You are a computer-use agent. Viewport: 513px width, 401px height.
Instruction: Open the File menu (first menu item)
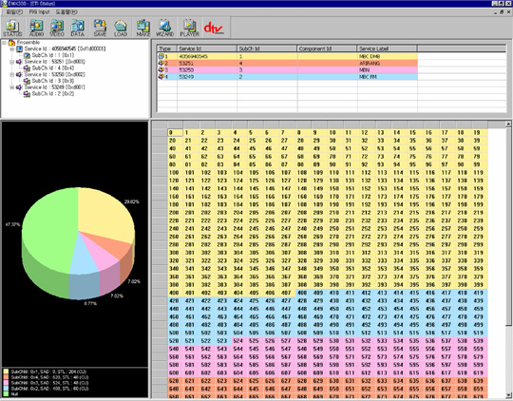coord(14,12)
